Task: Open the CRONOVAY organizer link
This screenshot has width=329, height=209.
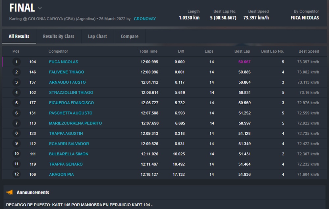Action: (145, 19)
